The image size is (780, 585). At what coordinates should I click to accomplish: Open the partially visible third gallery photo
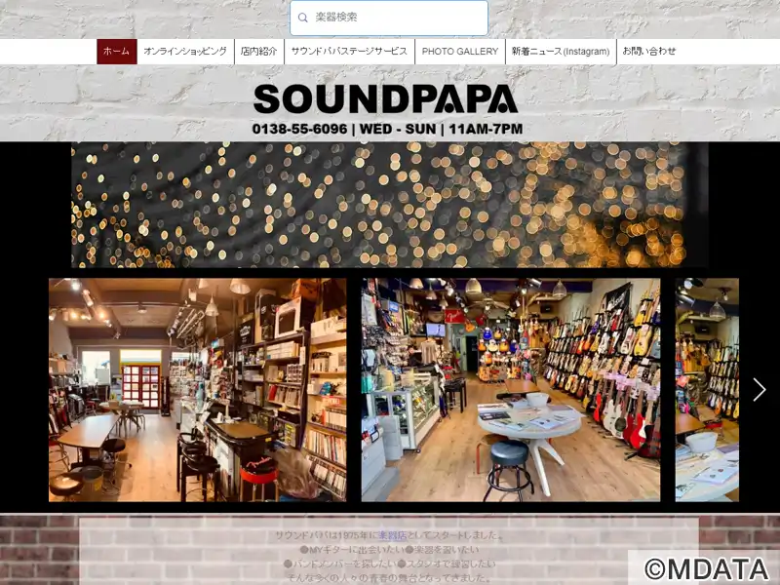(707, 389)
